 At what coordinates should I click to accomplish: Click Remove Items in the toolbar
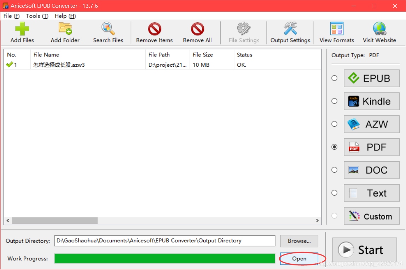click(154, 32)
